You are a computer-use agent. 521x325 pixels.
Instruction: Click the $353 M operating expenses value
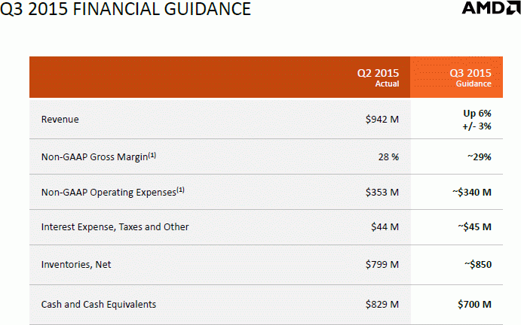(382, 193)
